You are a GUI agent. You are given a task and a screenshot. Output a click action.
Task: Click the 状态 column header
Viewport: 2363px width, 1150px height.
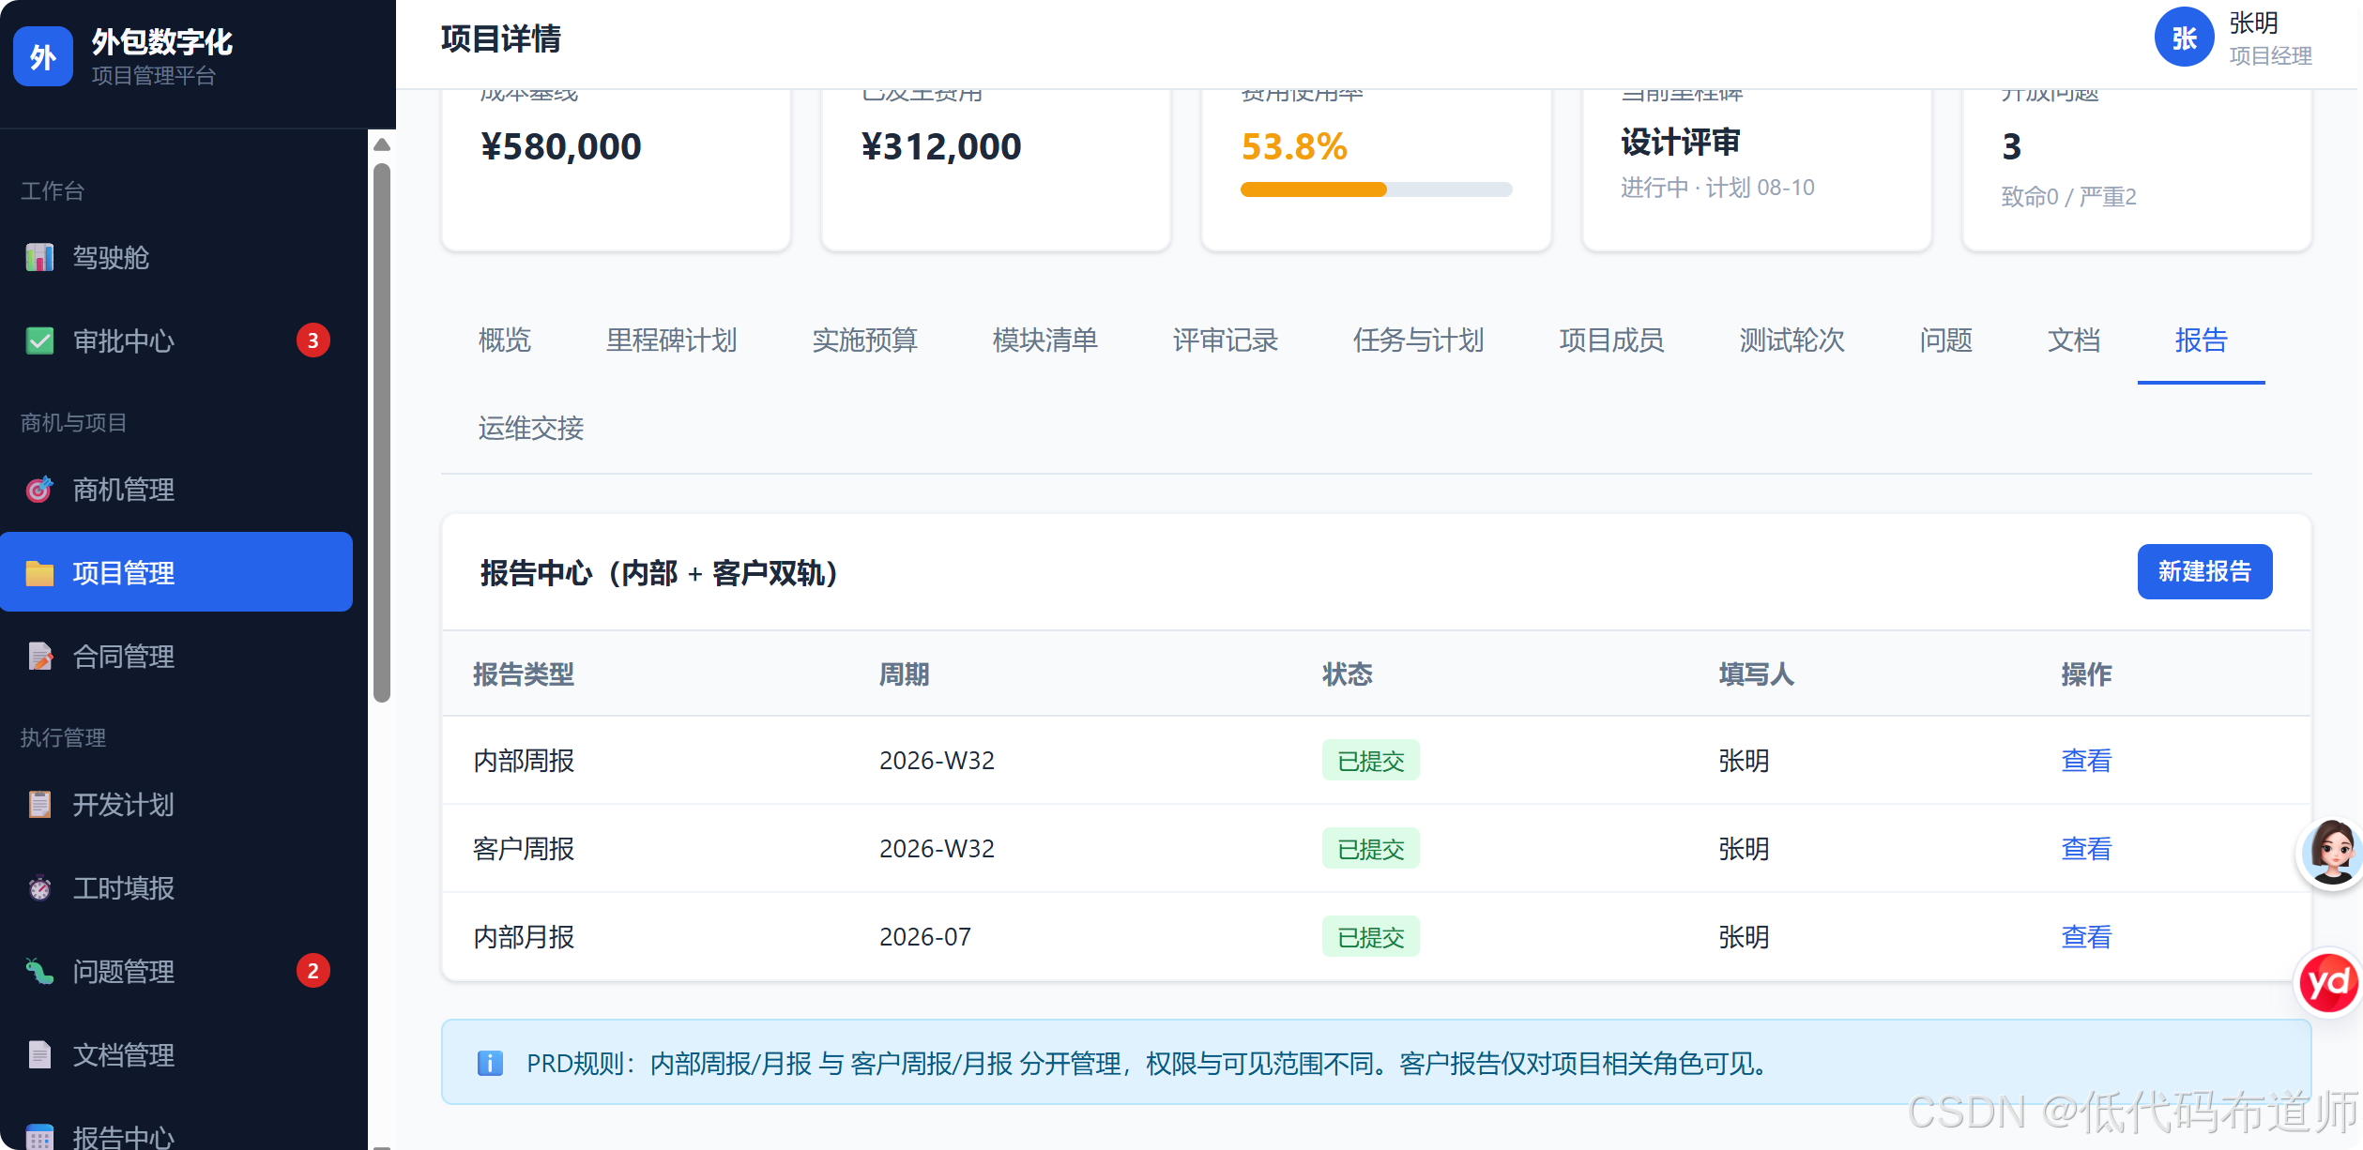[1348, 673]
